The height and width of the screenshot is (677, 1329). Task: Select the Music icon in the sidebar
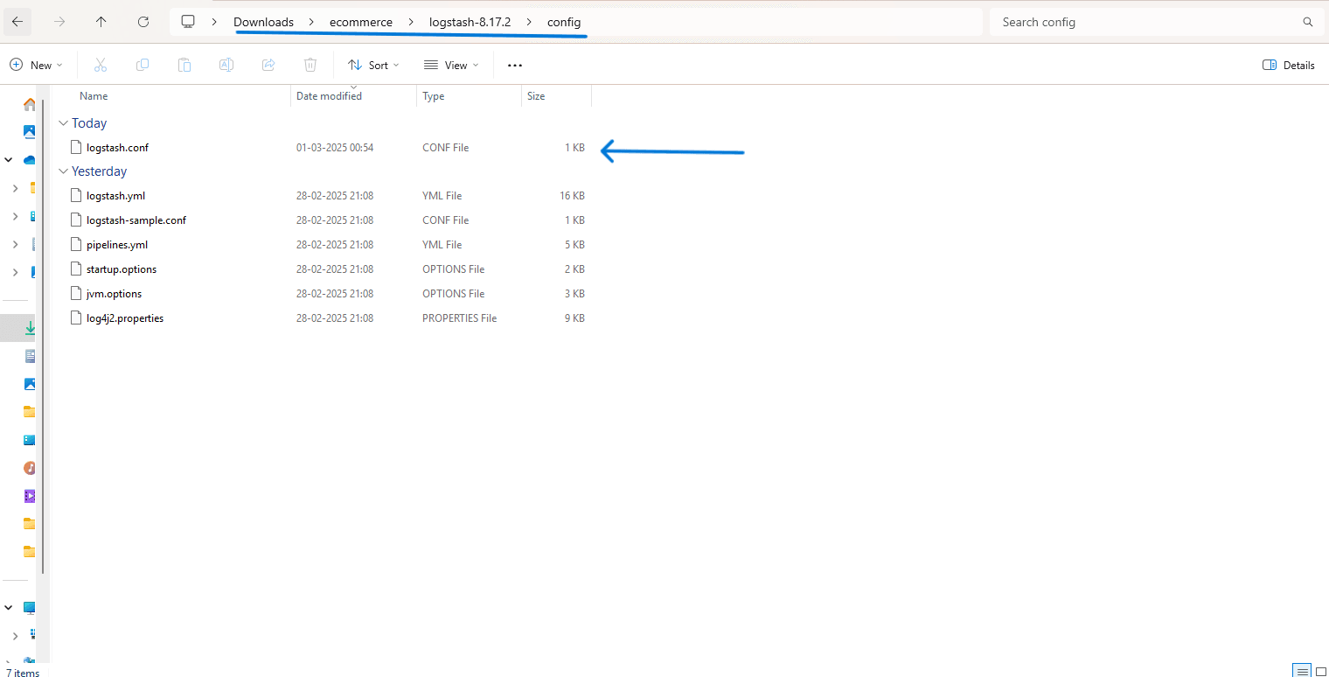click(x=30, y=468)
